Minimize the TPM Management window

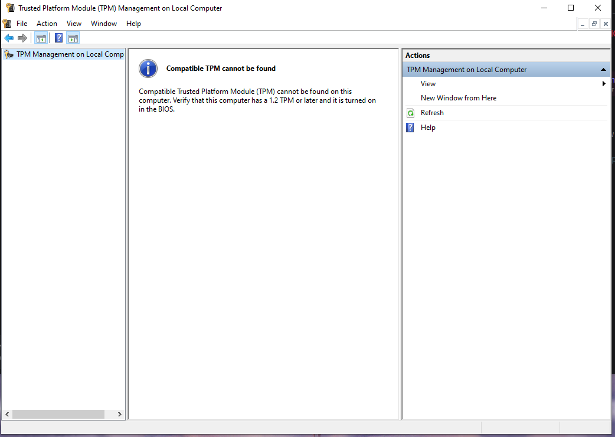[544, 8]
